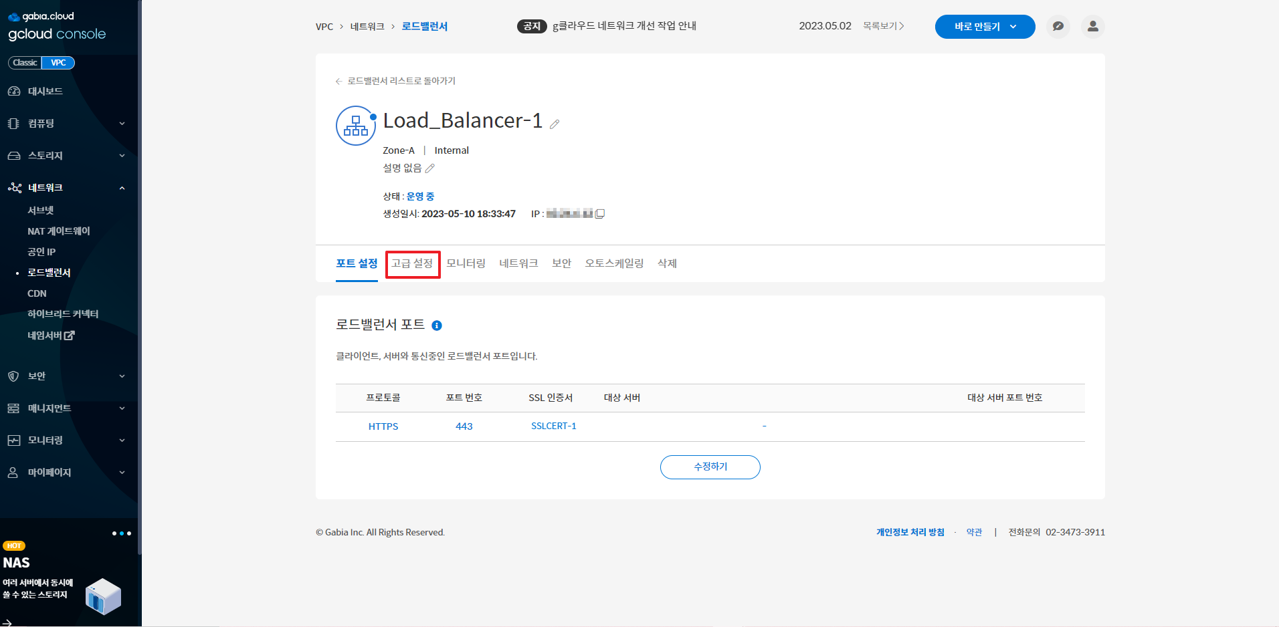Expand the 보안 sidebar section

coord(67,376)
